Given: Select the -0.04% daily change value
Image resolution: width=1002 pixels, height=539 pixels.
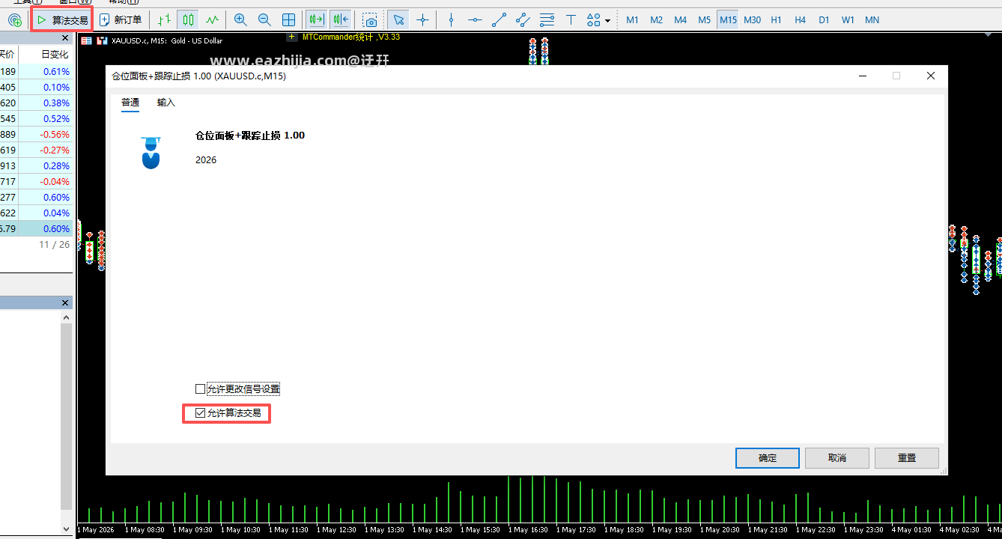Looking at the screenshot, I should pyautogui.click(x=55, y=182).
